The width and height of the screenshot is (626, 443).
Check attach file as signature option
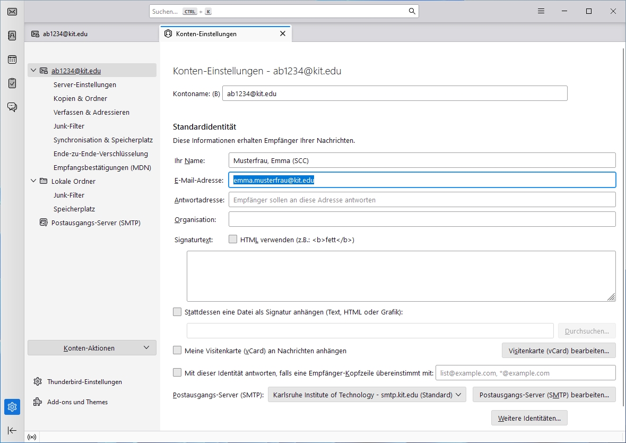tap(177, 312)
